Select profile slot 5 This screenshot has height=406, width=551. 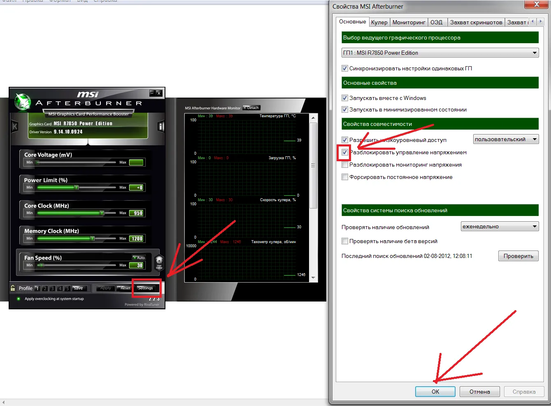point(67,288)
